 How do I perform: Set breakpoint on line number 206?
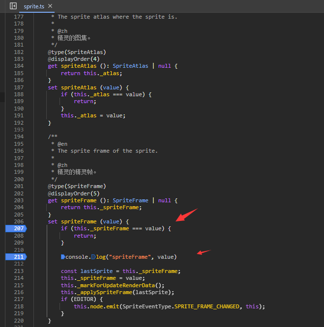point(19,221)
